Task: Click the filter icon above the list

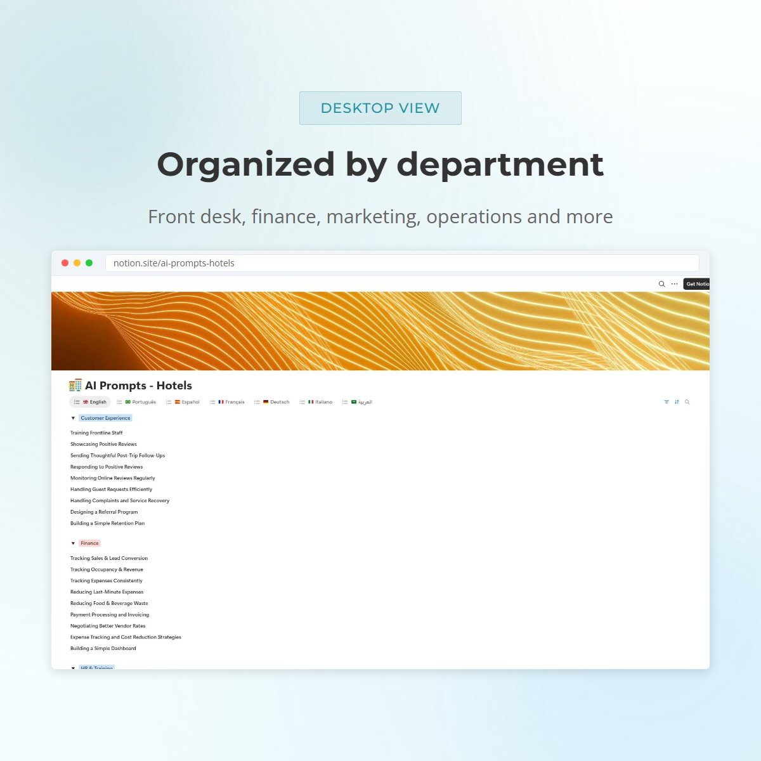Action: coord(667,402)
